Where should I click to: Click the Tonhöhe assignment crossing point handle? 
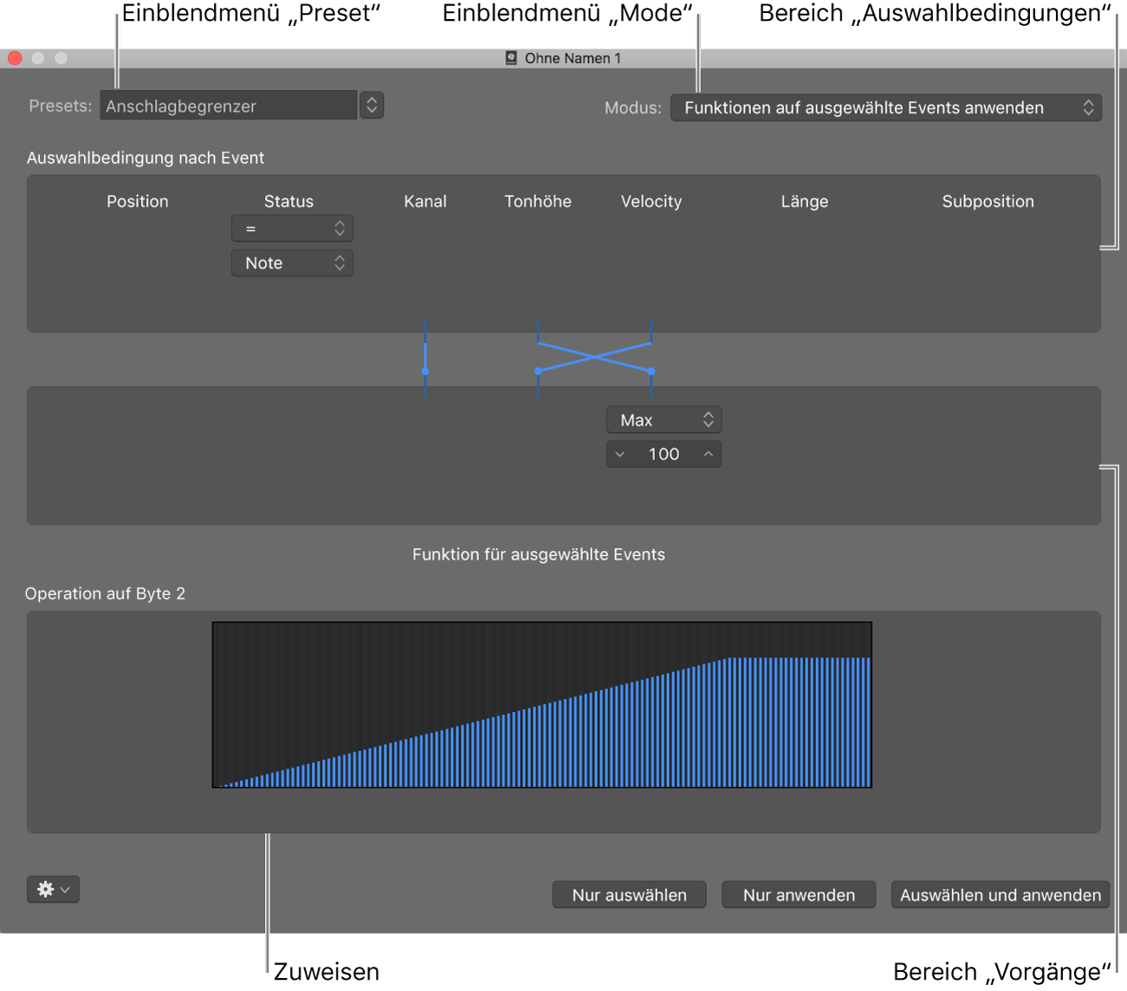pos(538,371)
